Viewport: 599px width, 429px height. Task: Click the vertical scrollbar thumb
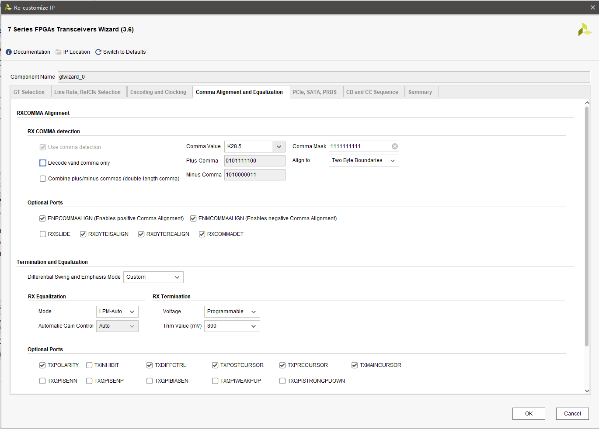click(x=587, y=226)
